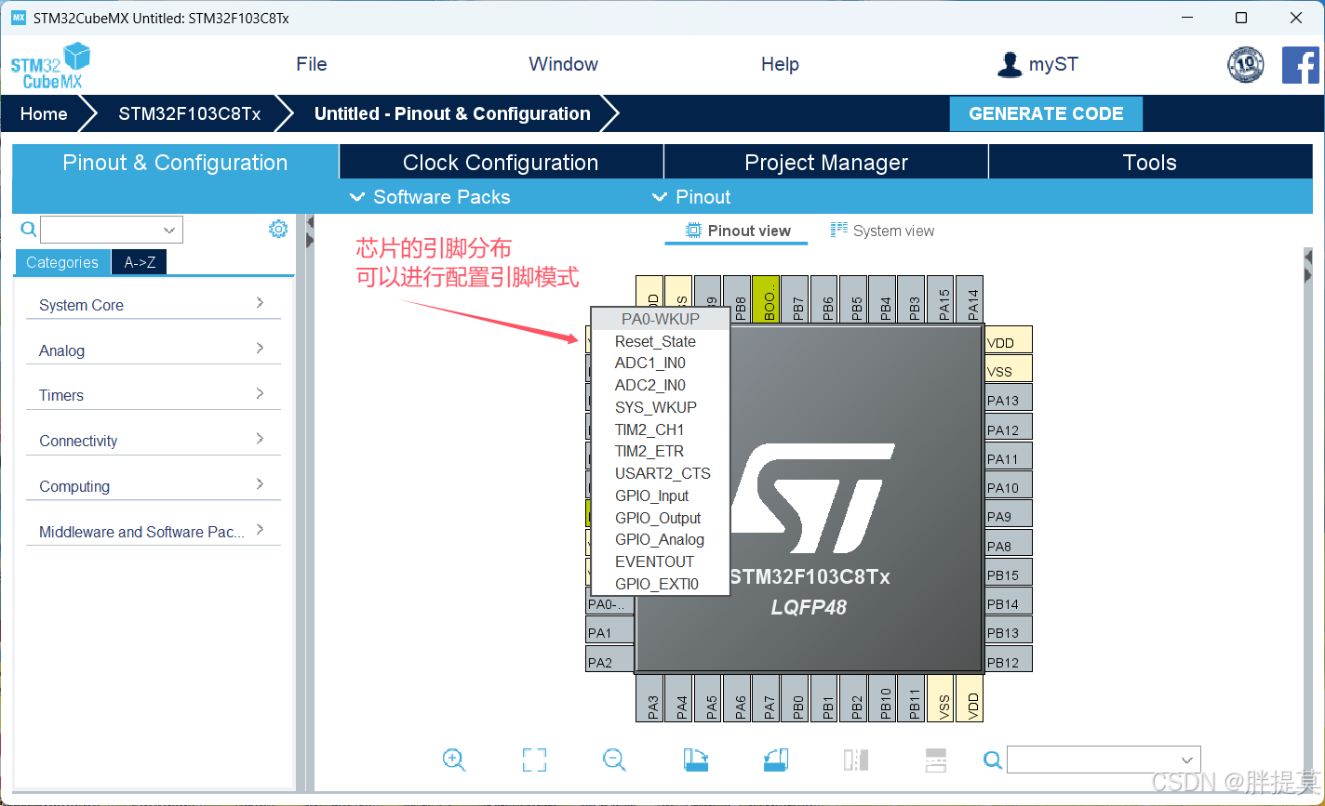Rotate the chip view counter-clockwise
This screenshot has height=806, width=1325.
[x=776, y=760]
